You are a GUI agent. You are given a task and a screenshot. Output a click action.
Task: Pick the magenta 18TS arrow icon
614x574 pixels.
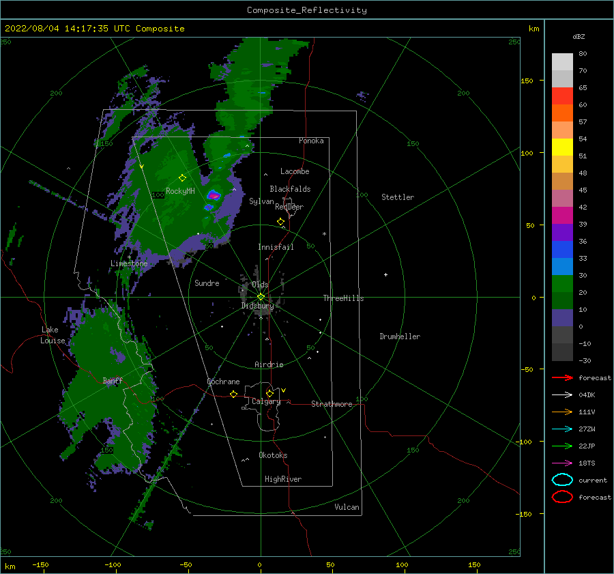point(562,463)
